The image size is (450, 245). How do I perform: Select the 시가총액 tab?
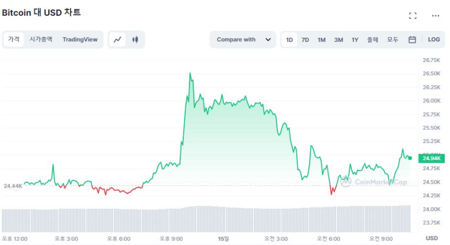coord(41,39)
